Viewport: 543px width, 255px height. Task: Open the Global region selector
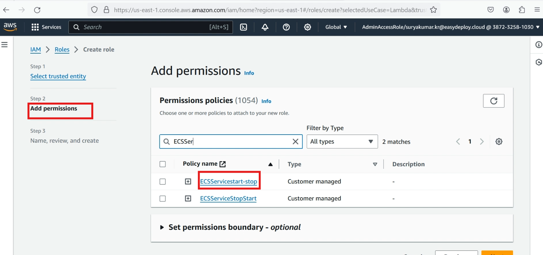click(336, 27)
